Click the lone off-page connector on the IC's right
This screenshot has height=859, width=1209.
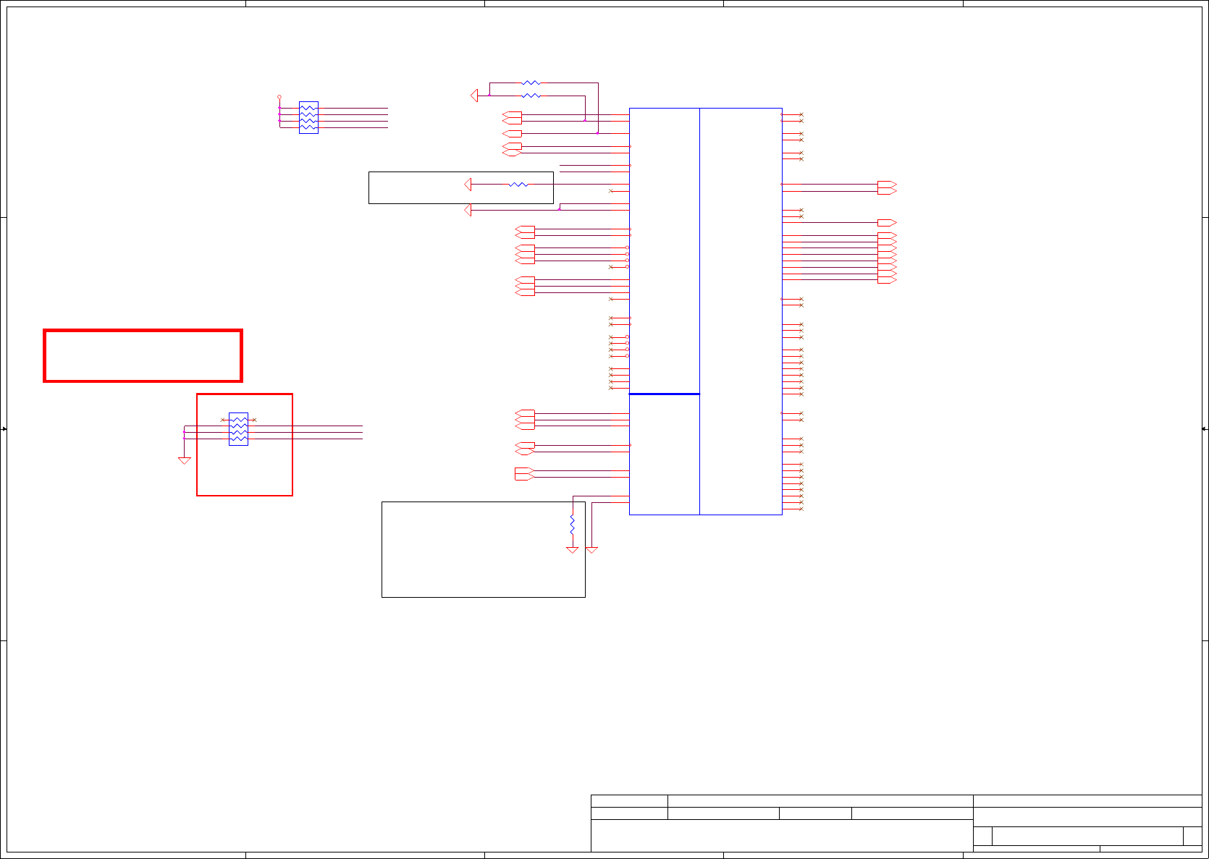[x=887, y=223]
